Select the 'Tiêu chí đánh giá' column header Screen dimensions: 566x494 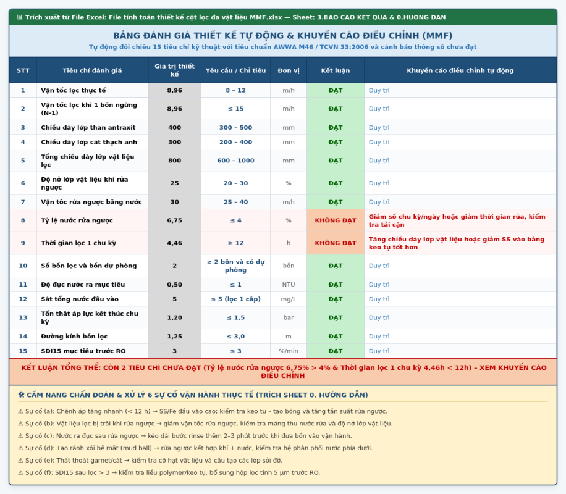pos(92,70)
